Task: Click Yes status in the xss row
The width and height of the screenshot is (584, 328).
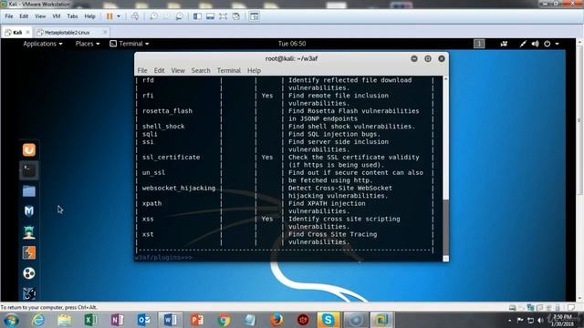Action: (x=267, y=219)
